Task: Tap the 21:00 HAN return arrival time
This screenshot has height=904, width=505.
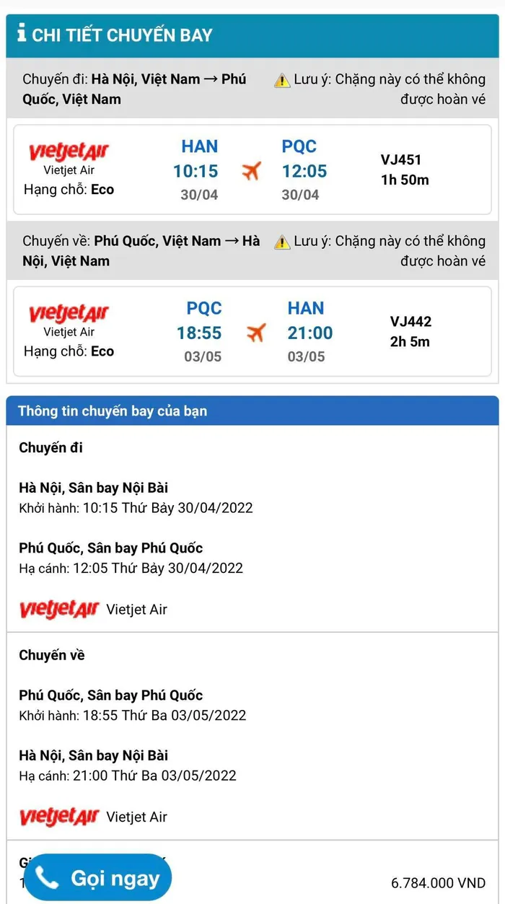Action: (x=310, y=333)
